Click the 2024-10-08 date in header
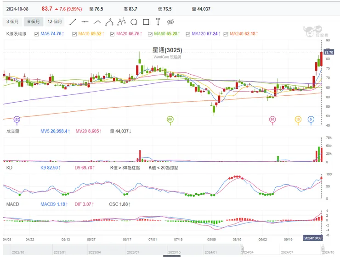 point(17,9)
